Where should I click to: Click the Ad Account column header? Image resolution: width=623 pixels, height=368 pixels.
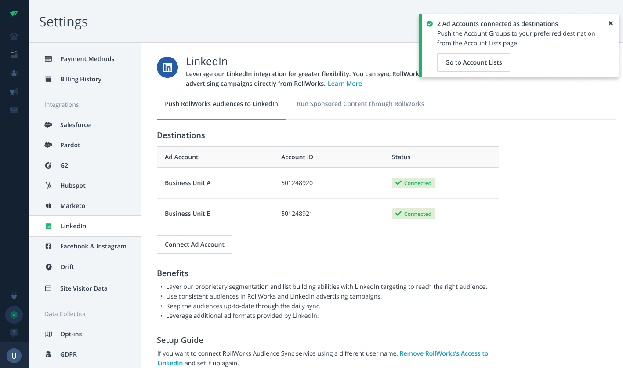coord(181,157)
